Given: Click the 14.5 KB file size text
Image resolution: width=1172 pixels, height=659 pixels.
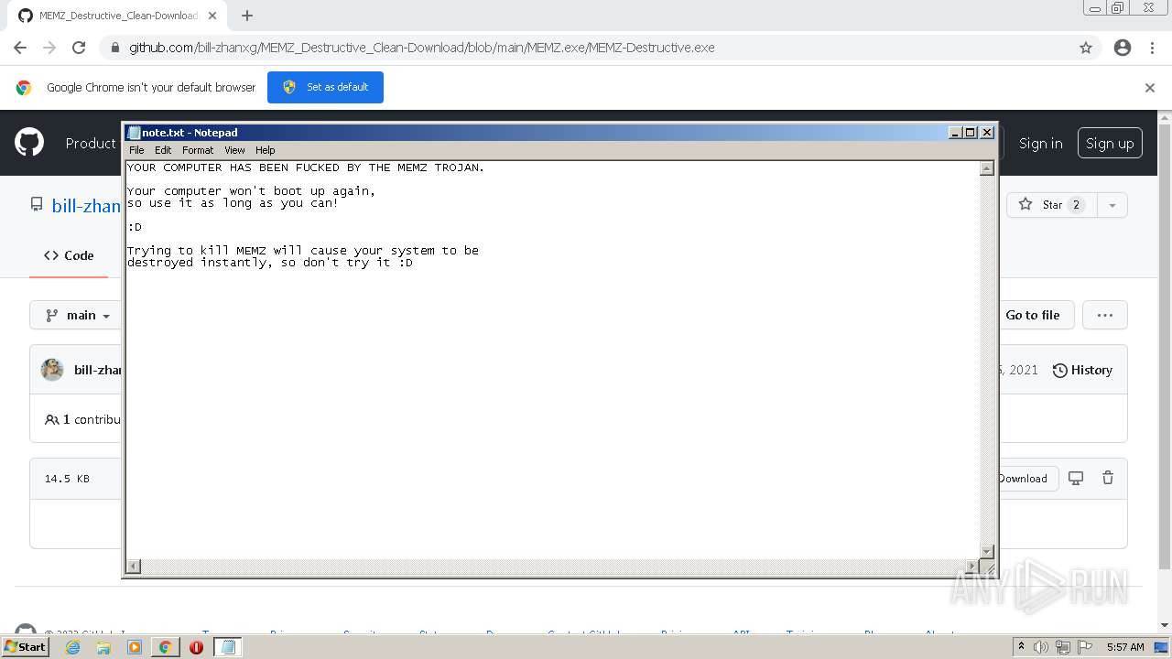Looking at the screenshot, I should click(67, 479).
